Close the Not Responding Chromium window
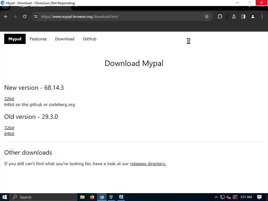268x201 pixels. (x=261, y=3)
